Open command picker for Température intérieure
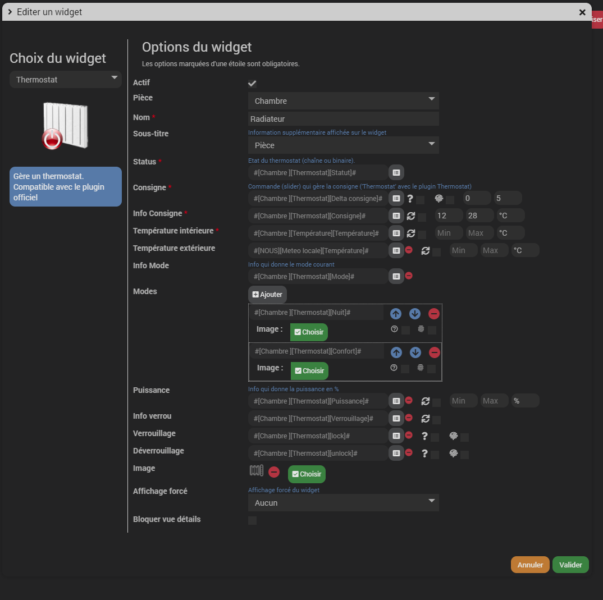This screenshot has width=603, height=600. click(396, 233)
